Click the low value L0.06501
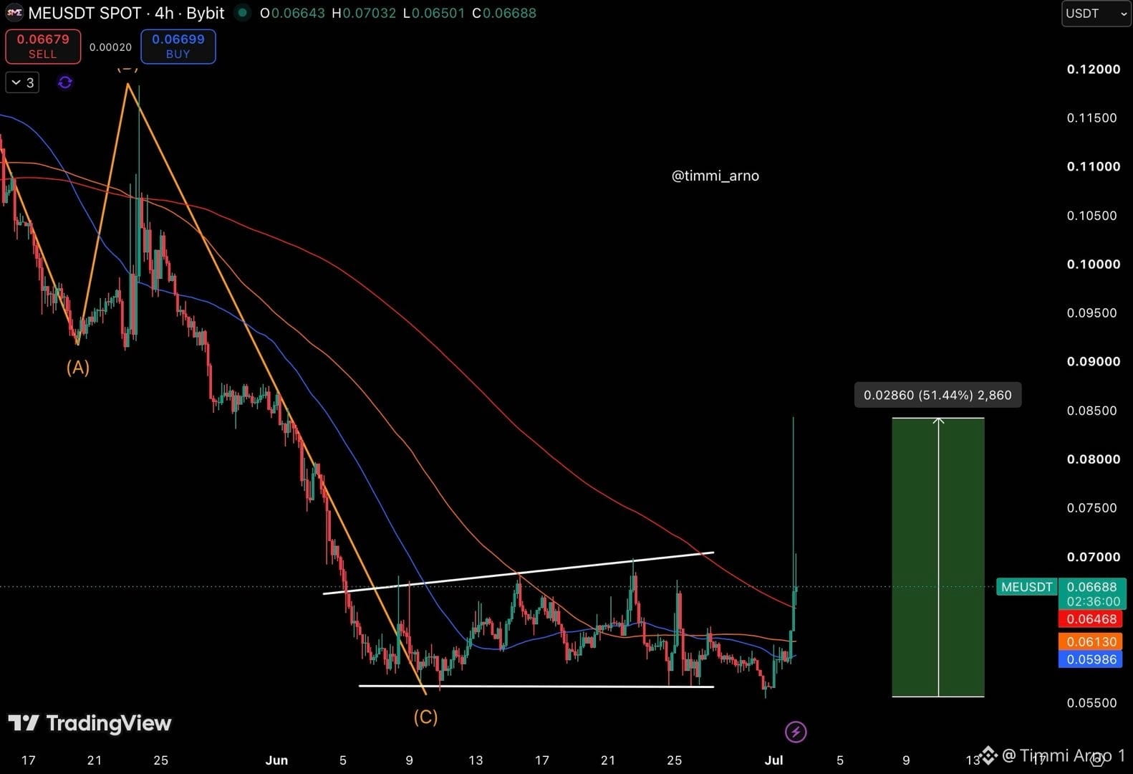This screenshot has width=1133, height=774. click(434, 13)
